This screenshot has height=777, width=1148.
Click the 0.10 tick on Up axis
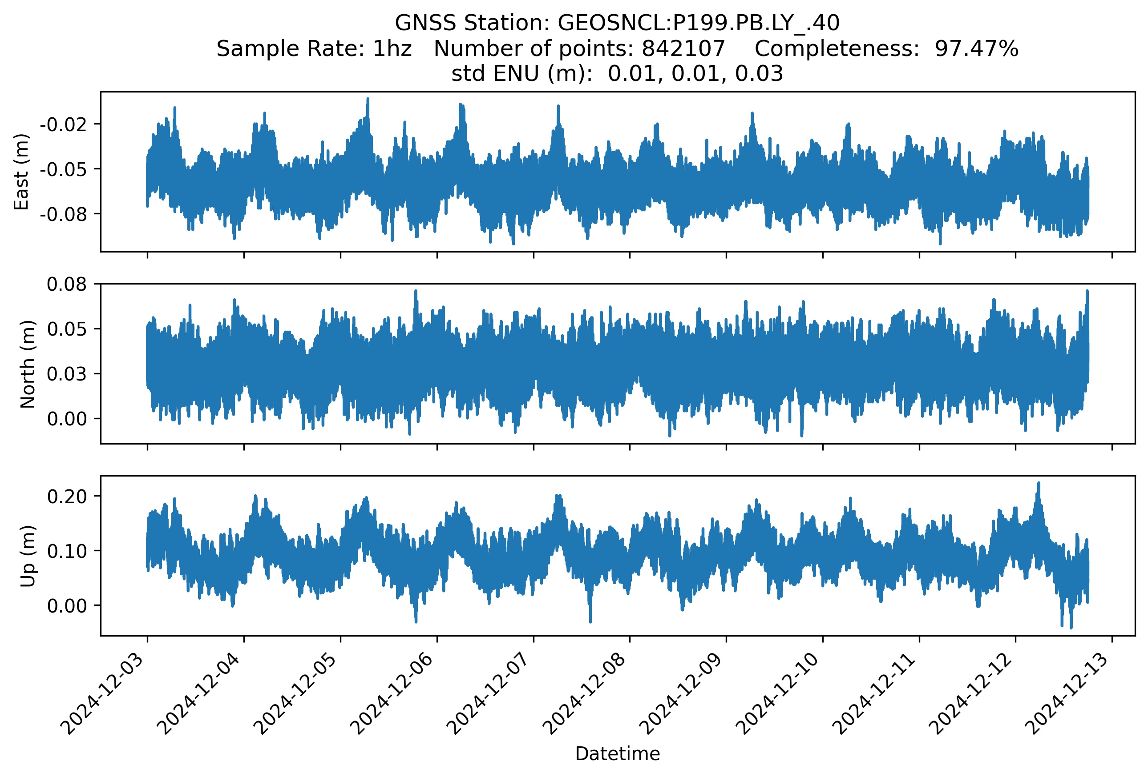[x=66, y=551]
